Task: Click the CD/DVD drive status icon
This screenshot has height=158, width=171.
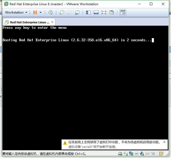Action: tap(126, 154)
